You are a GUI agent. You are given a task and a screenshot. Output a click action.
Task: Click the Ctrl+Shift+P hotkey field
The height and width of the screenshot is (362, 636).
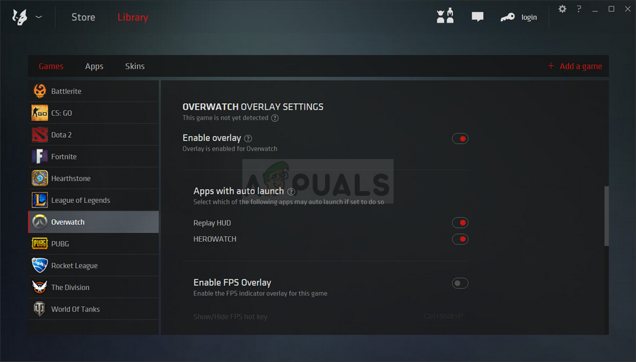point(443,316)
